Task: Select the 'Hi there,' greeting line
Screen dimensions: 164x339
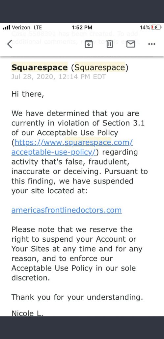Action: click(x=28, y=94)
